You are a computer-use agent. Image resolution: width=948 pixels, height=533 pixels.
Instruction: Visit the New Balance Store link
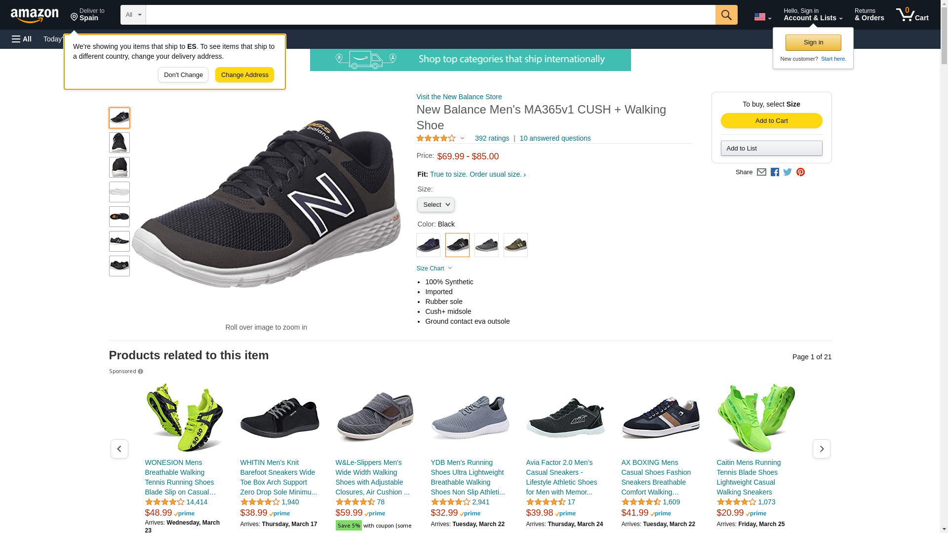click(x=459, y=97)
